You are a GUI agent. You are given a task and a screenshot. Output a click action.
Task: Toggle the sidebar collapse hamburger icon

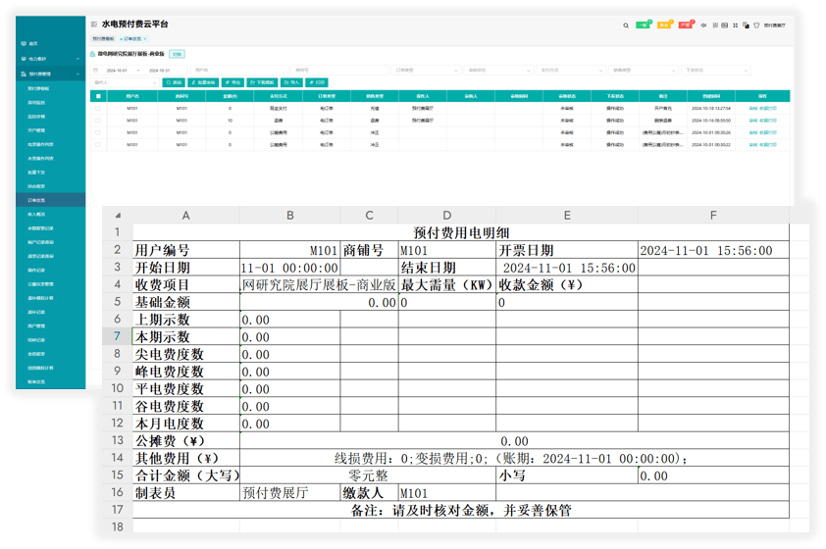pos(93,25)
